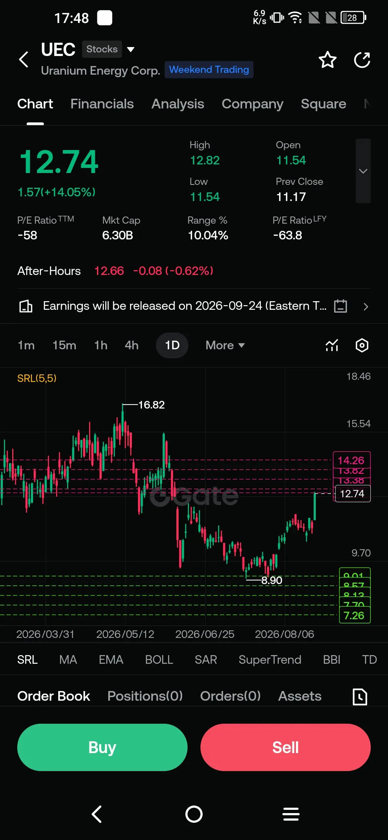Select the 1m timeframe
Viewport: 388px width, 840px height.
point(26,345)
